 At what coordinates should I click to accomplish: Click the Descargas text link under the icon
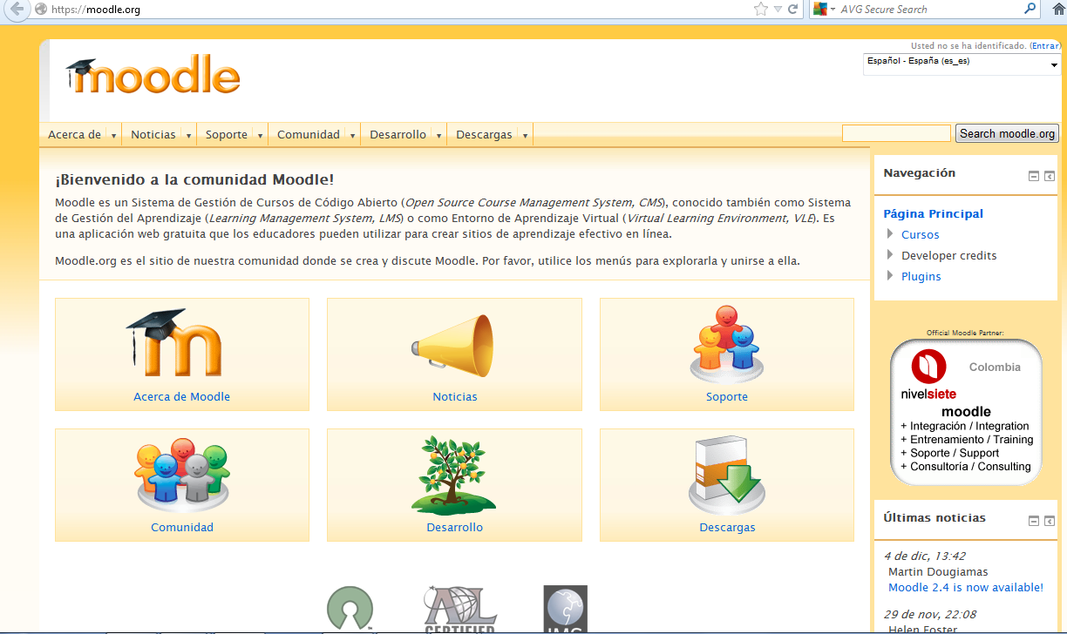click(x=727, y=527)
